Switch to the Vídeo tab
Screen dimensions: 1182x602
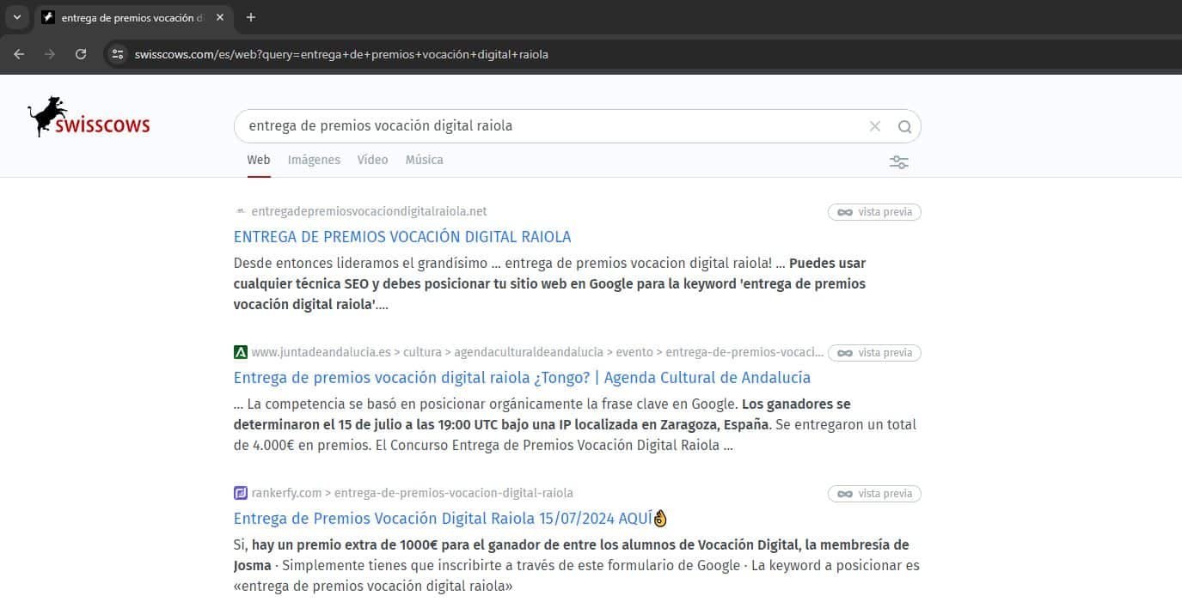(x=372, y=160)
